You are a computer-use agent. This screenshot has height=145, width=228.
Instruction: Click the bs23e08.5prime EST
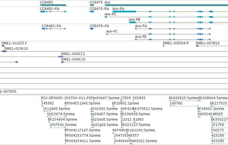click(104, 119)
